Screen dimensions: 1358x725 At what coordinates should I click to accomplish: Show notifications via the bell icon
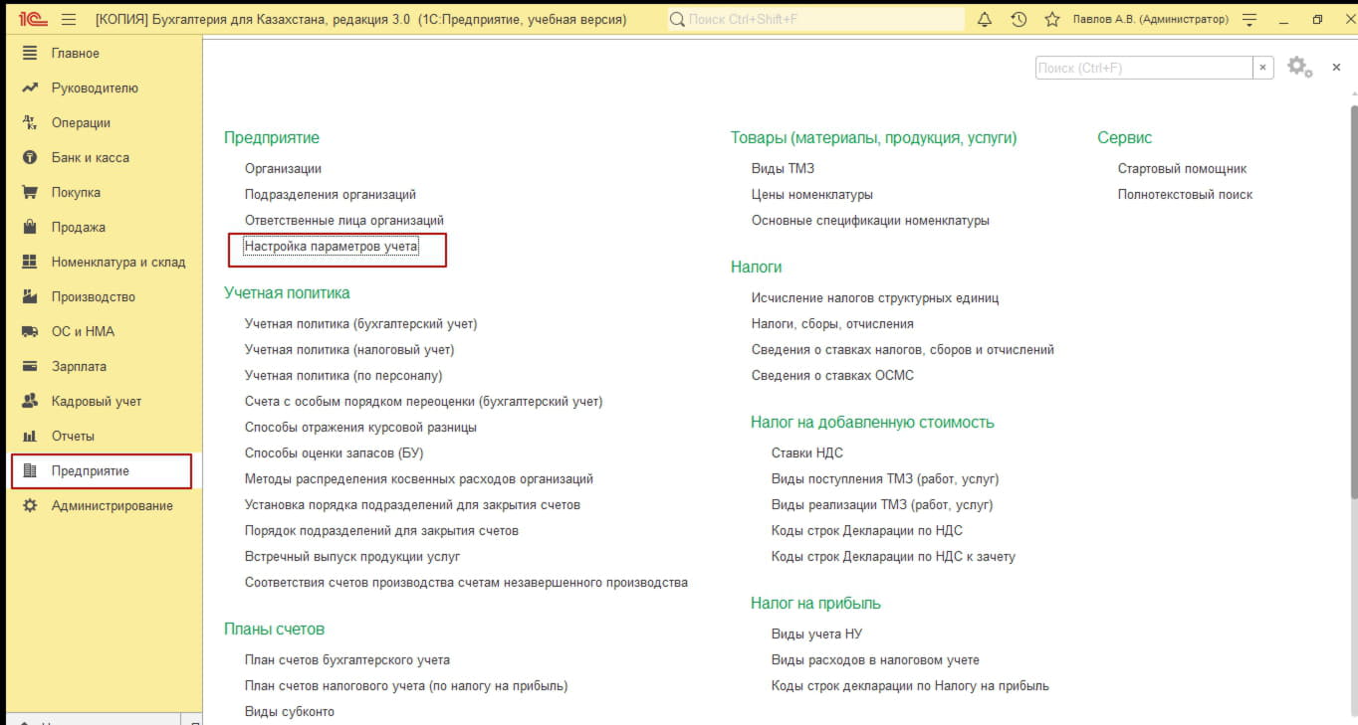pos(985,20)
